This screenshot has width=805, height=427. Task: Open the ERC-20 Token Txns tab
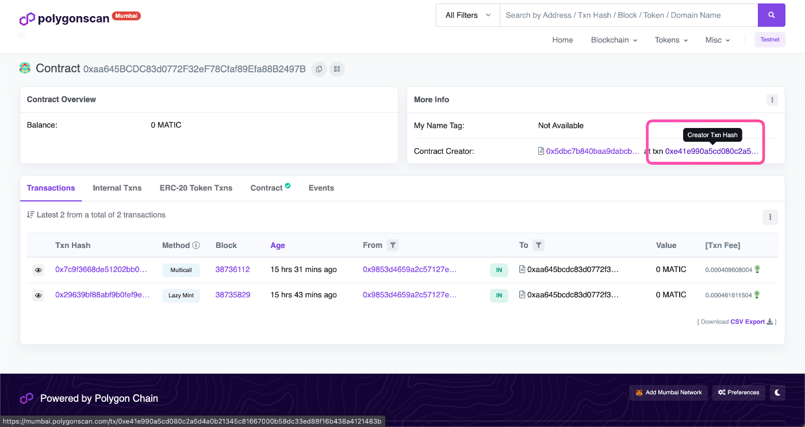coord(196,188)
